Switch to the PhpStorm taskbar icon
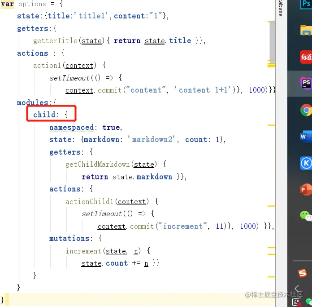 (306, 83)
